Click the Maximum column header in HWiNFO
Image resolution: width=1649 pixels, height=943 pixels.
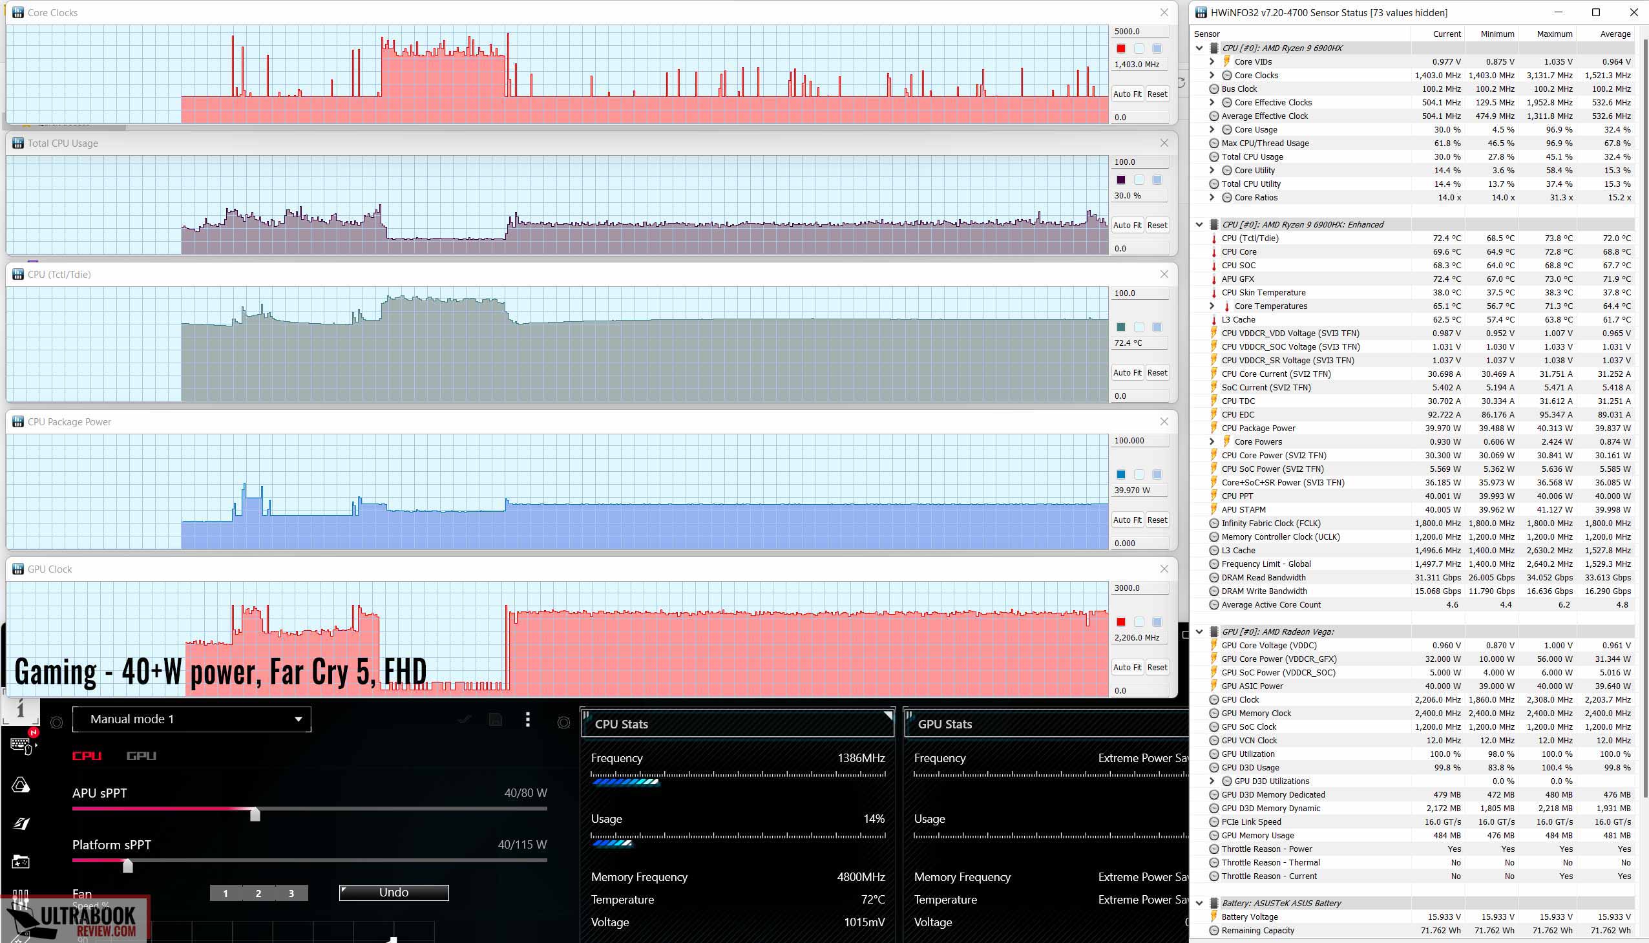pyautogui.click(x=1548, y=34)
